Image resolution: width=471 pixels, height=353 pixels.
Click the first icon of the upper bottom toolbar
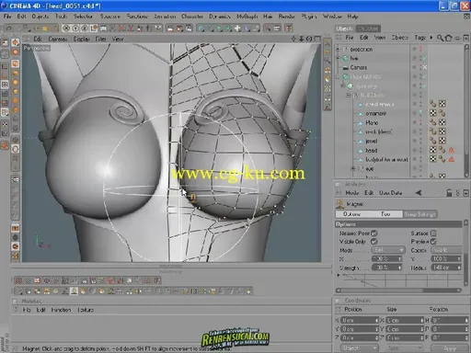[x=18, y=280]
